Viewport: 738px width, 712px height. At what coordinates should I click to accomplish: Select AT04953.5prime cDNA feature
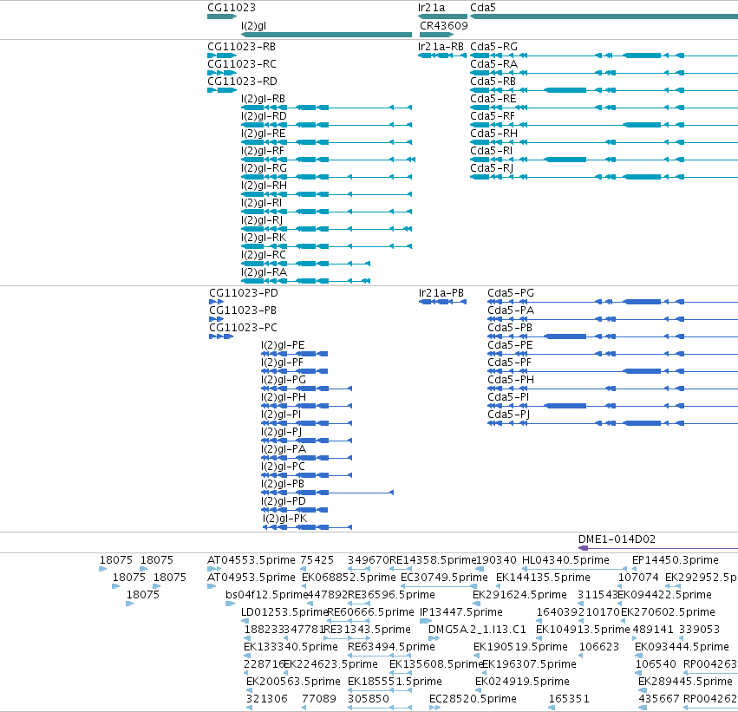(212, 586)
